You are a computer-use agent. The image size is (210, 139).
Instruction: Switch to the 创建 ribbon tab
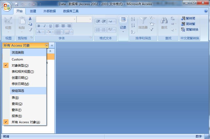(x=33, y=11)
